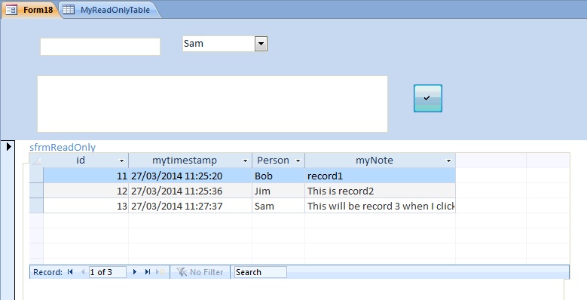The height and width of the screenshot is (300, 587).
Task: Click note cell 'This will be record 3'
Action: (380, 206)
